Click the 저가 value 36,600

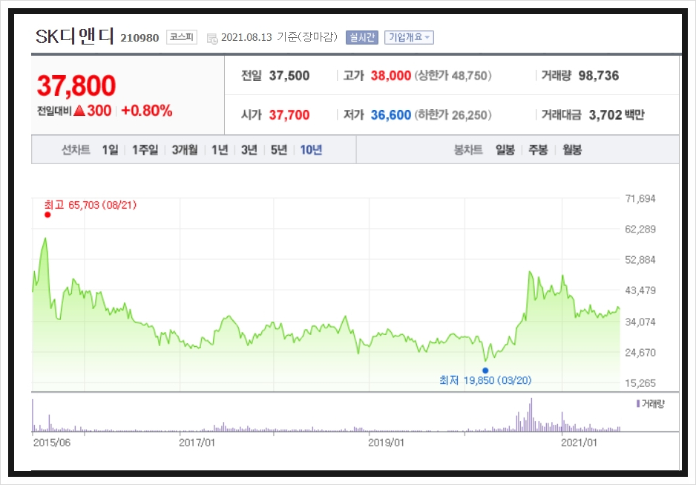pyautogui.click(x=390, y=115)
